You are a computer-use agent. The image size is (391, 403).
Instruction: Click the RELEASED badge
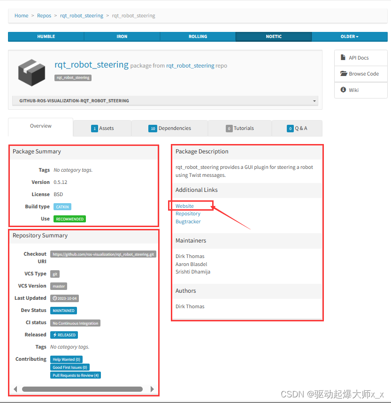[64, 335]
